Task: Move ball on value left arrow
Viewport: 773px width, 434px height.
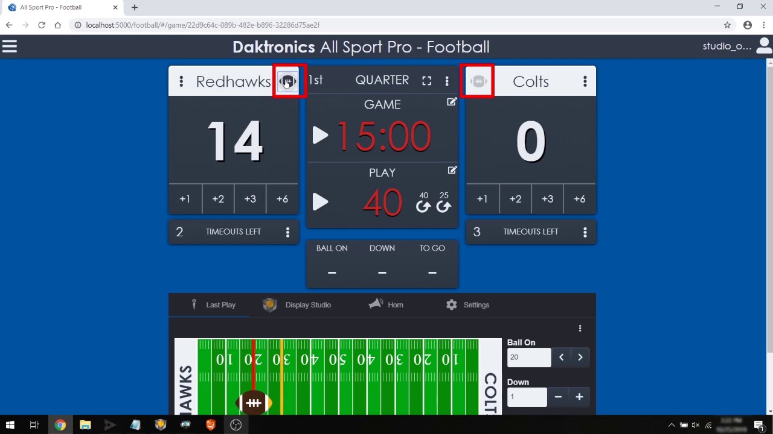Action: (x=561, y=357)
